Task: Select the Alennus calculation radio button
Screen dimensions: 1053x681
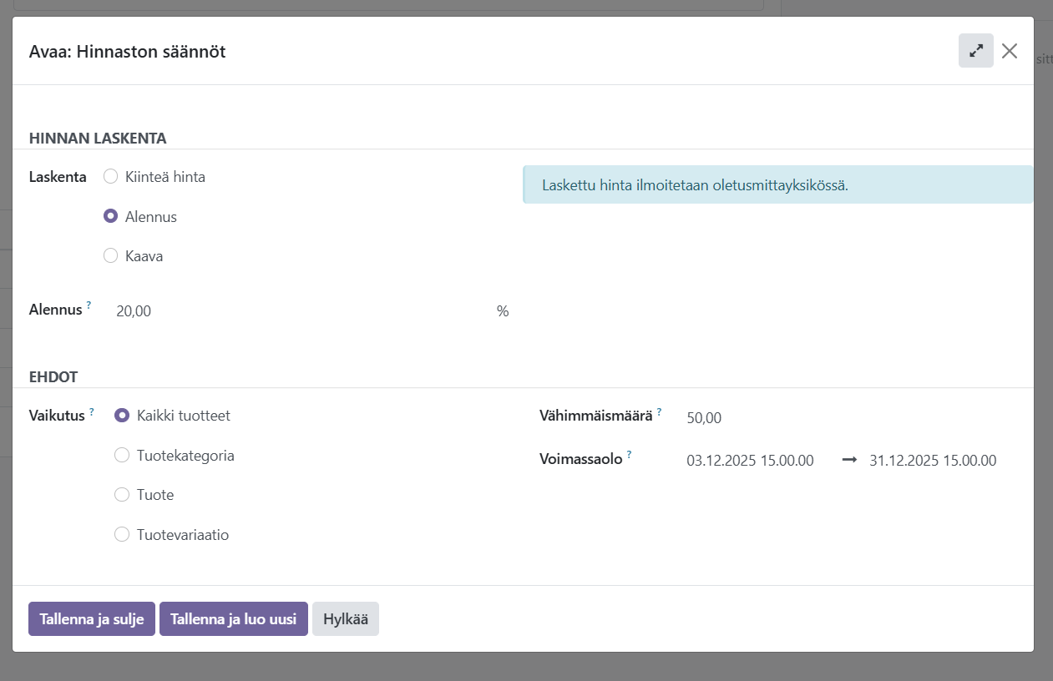Action: pyautogui.click(x=110, y=216)
